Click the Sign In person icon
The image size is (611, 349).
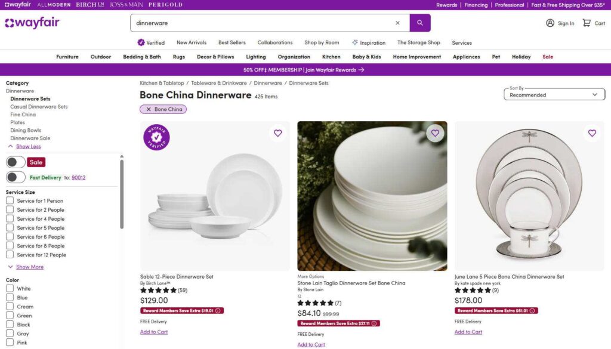tap(549, 23)
